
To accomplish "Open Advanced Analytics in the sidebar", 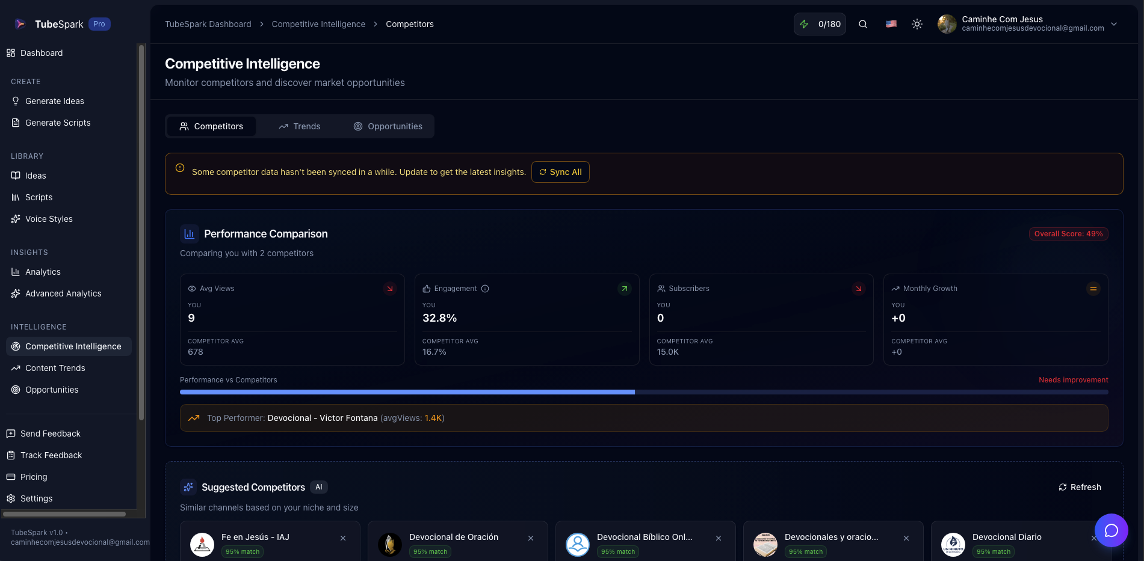I will [63, 293].
